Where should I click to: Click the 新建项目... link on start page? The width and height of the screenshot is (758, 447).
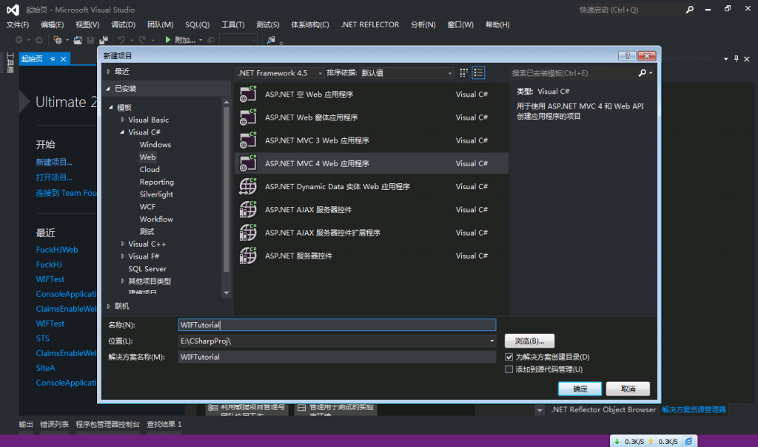pos(54,163)
